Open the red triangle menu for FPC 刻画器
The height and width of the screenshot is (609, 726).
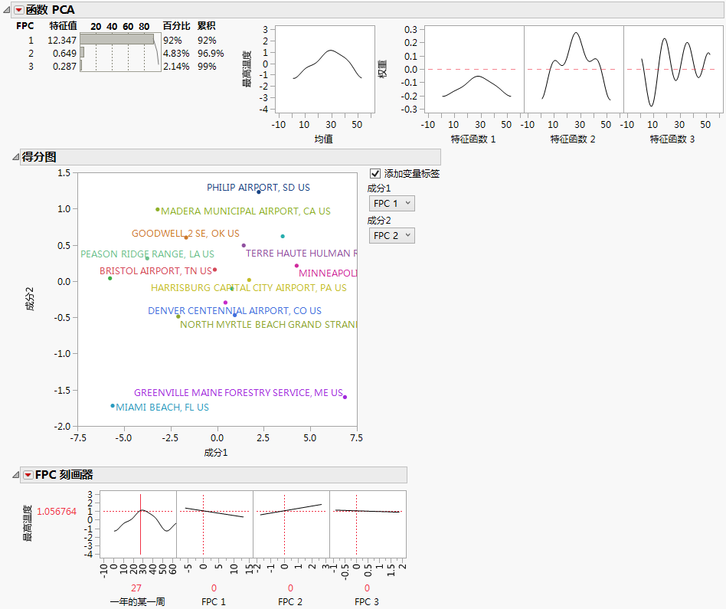28,475
